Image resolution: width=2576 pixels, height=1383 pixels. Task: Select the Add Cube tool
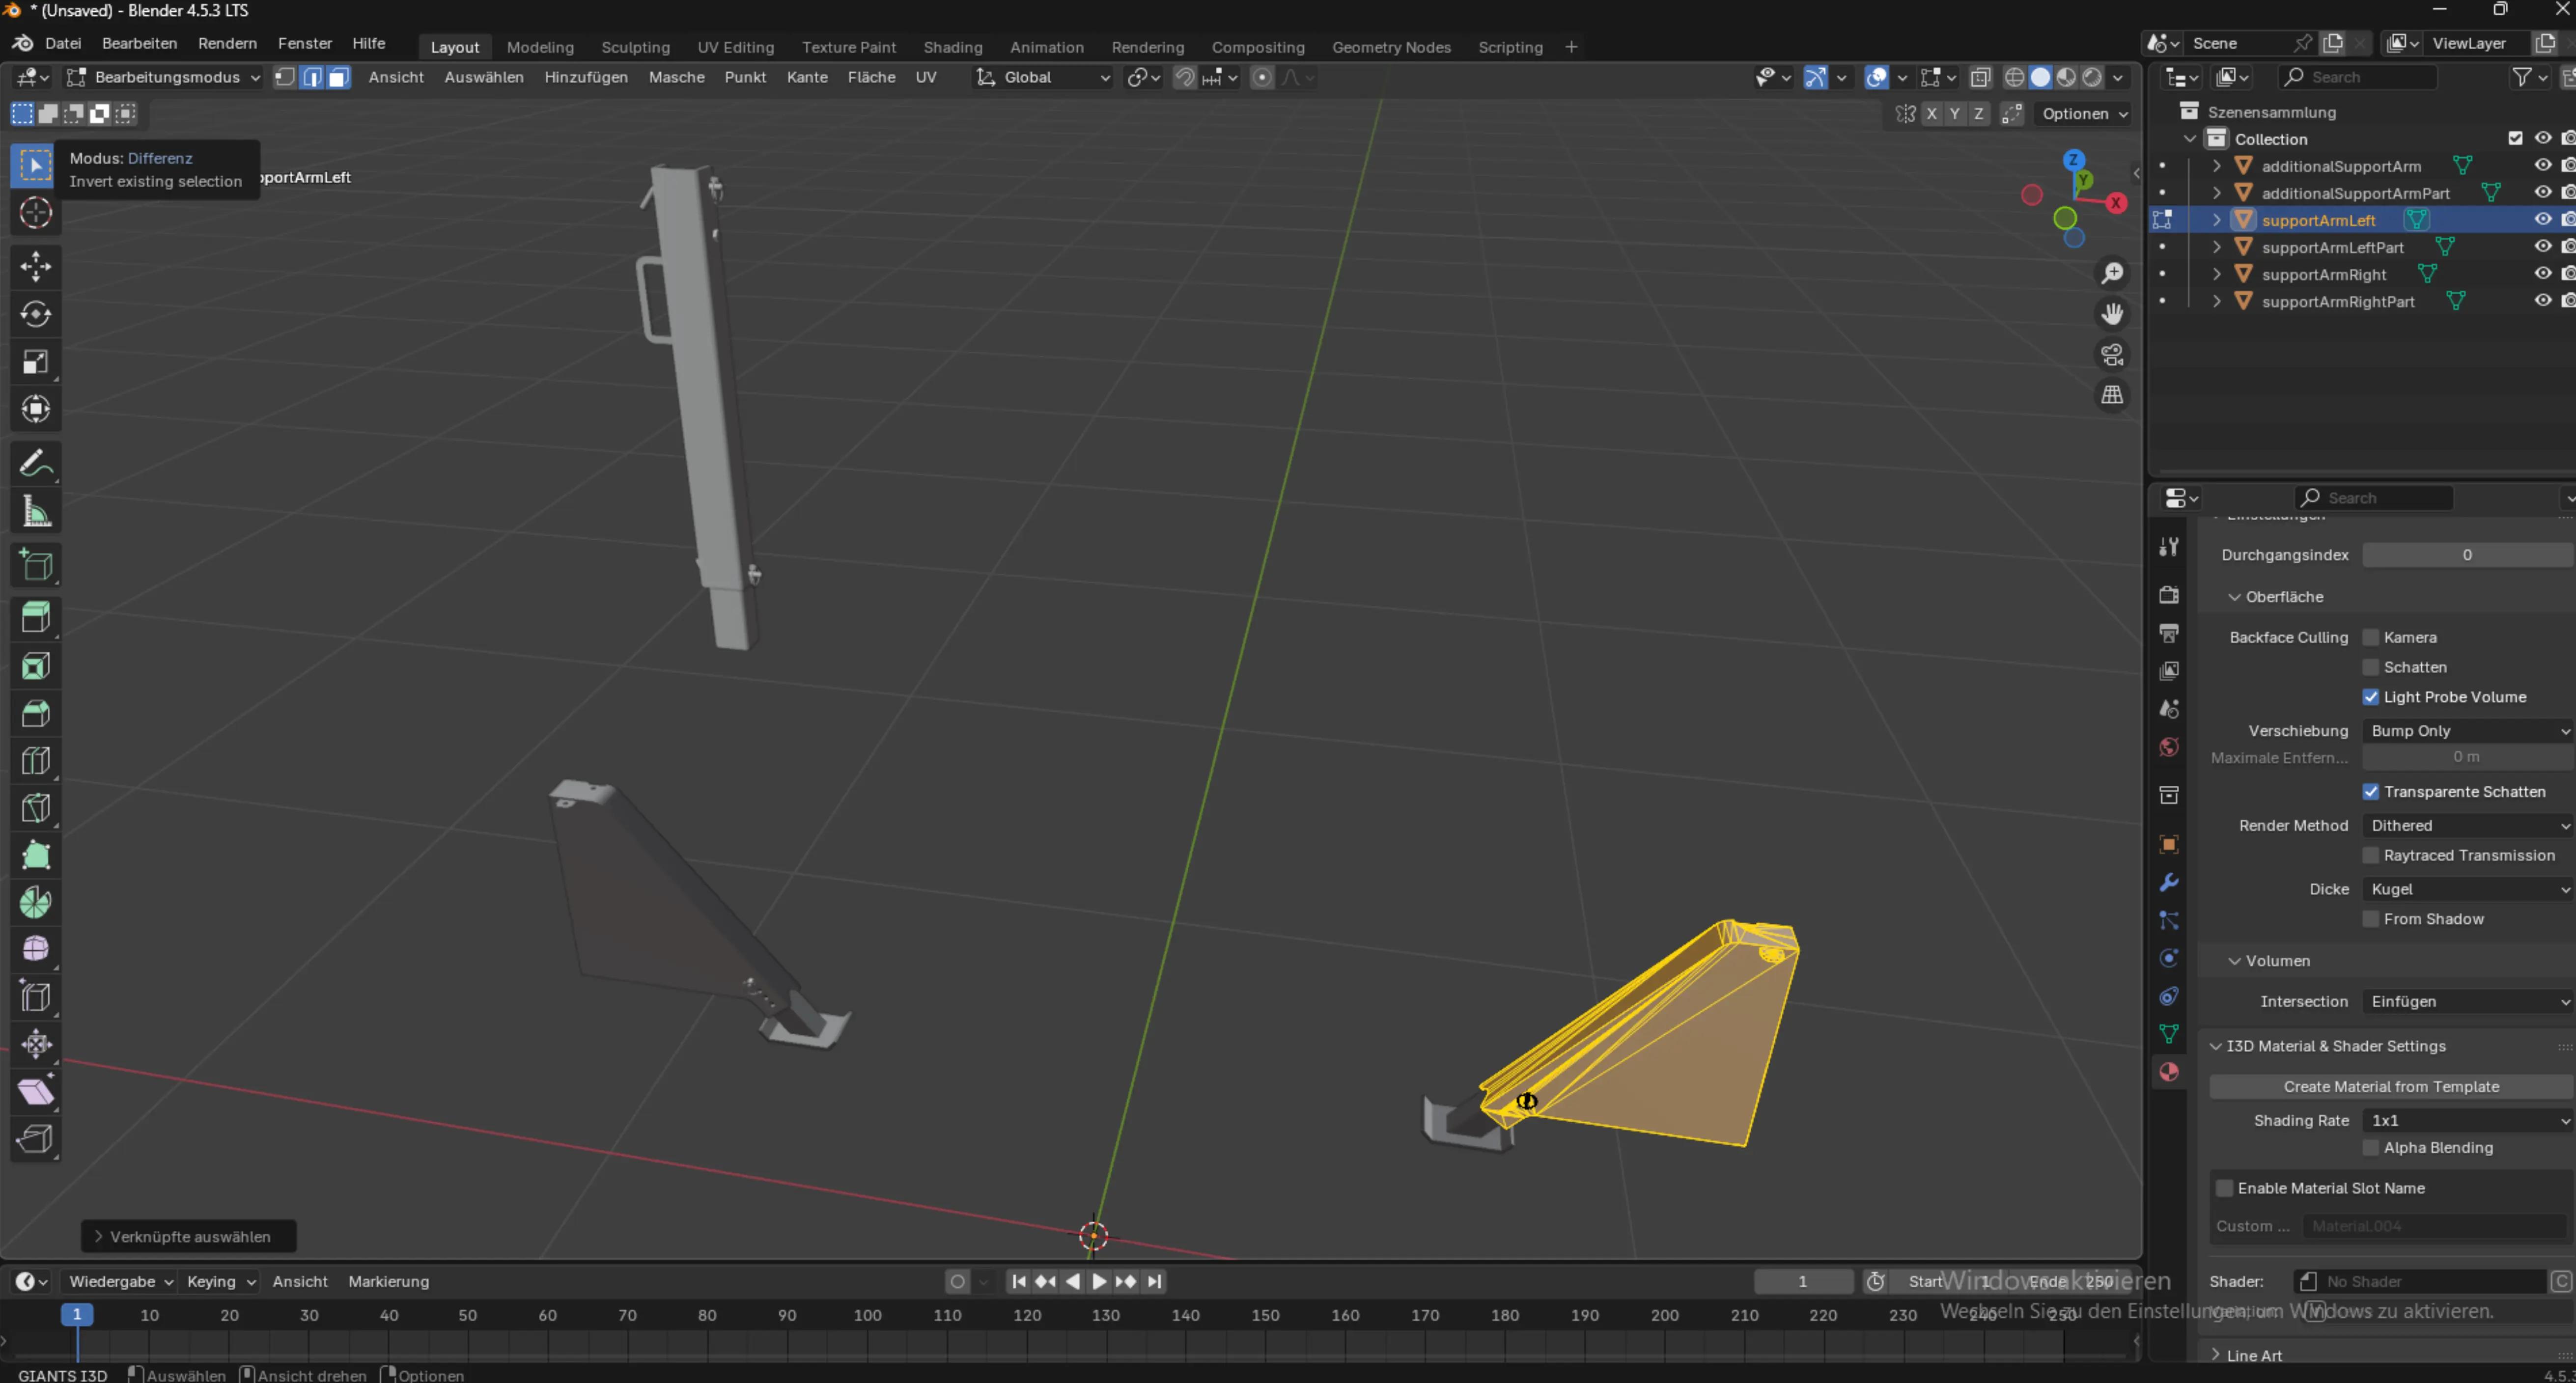35,566
